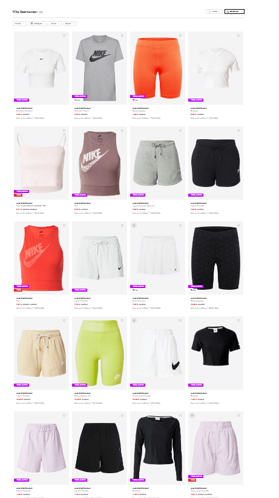Expand the second filter dropdown with globe icon

38,24
